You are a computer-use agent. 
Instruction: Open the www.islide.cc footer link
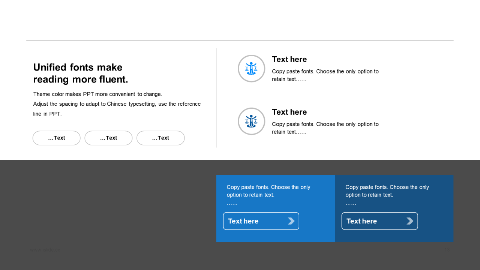45,250
